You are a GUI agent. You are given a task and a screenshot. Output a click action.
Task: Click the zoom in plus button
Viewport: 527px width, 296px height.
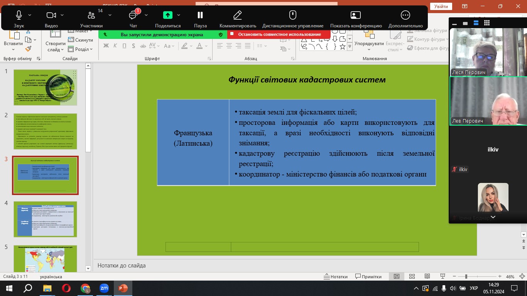point(500,277)
